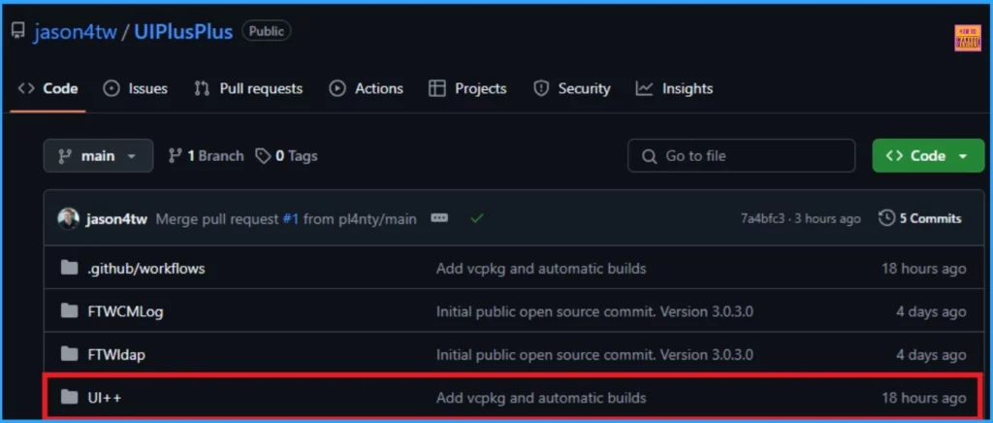
Task: Open UI++ row commit message link
Action: tap(541, 398)
